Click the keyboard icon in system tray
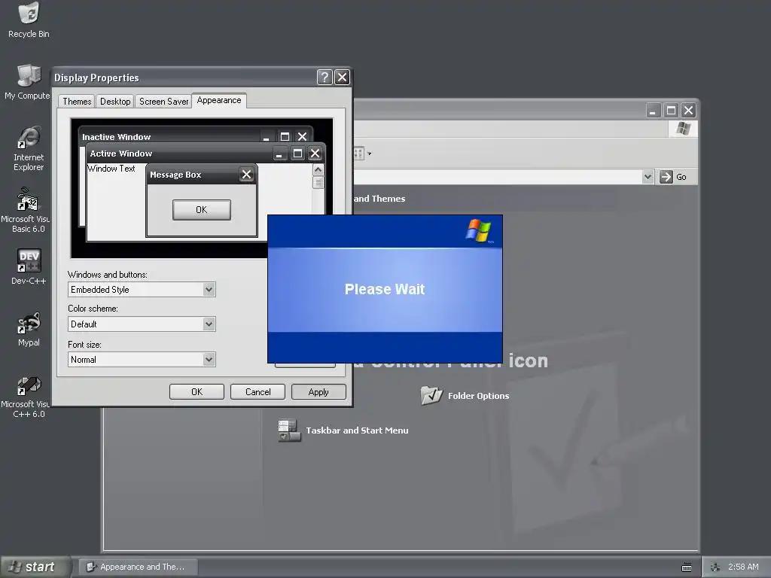 point(687,567)
